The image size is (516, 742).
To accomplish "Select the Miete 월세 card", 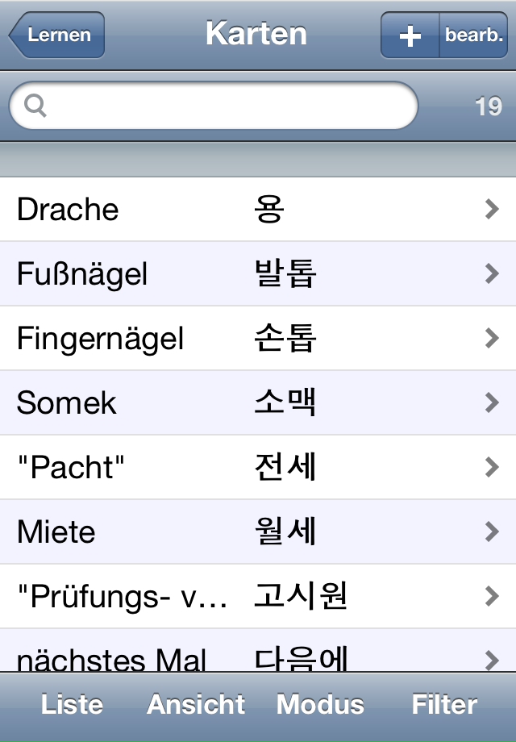I will pos(242,532).
